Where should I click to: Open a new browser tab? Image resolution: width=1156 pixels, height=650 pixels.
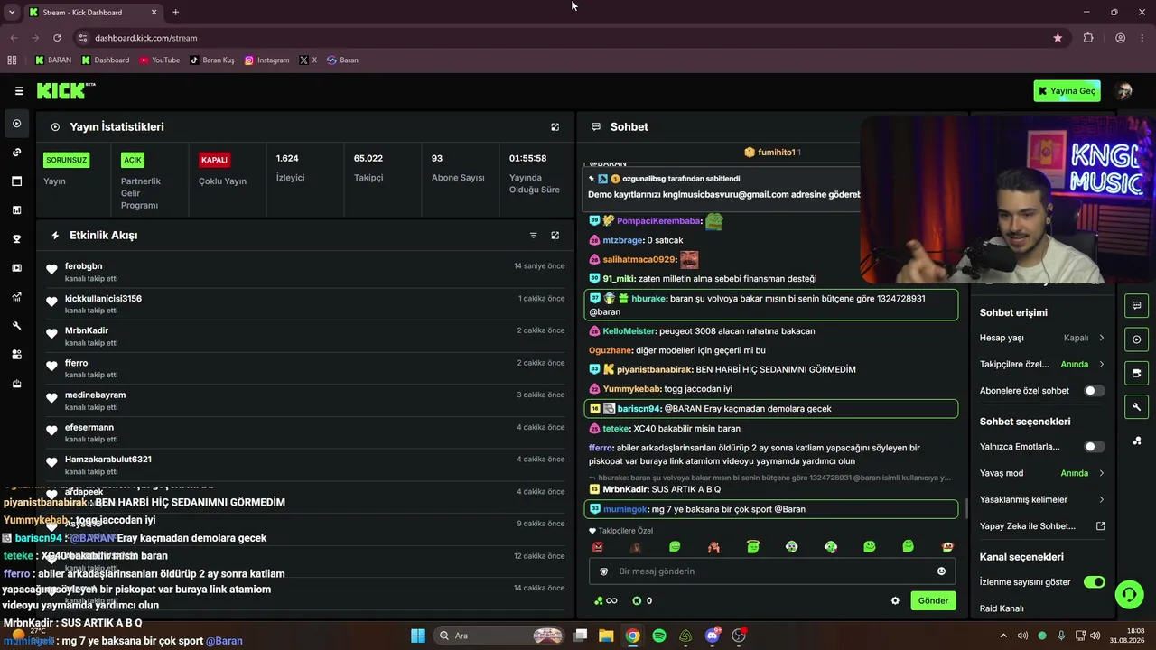click(175, 13)
